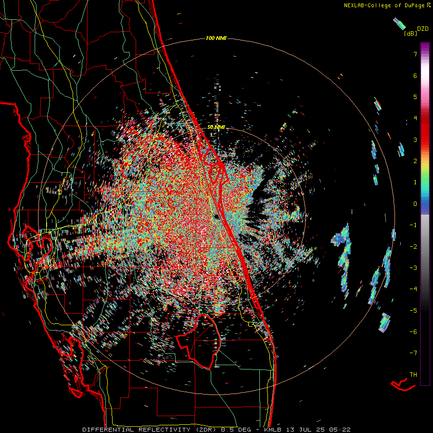Click the small color icon beside DZD
The height and width of the screenshot is (433, 433).
pyautogui.click(x=400, y=24)
